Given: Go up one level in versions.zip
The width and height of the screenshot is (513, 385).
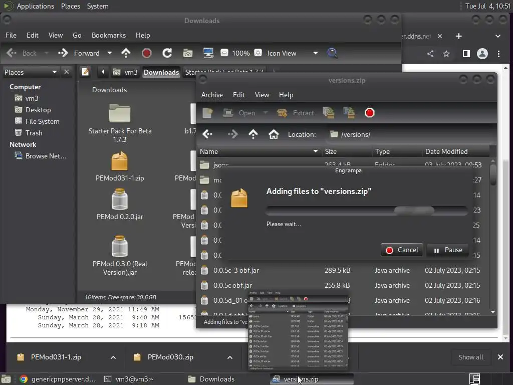Looking at the screenshot, I should (x=253, y=134).
